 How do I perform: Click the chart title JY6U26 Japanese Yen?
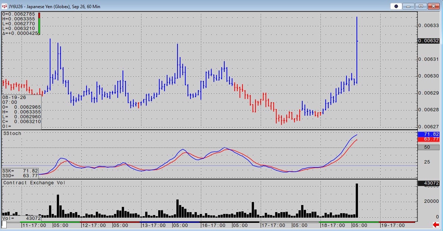55,6
